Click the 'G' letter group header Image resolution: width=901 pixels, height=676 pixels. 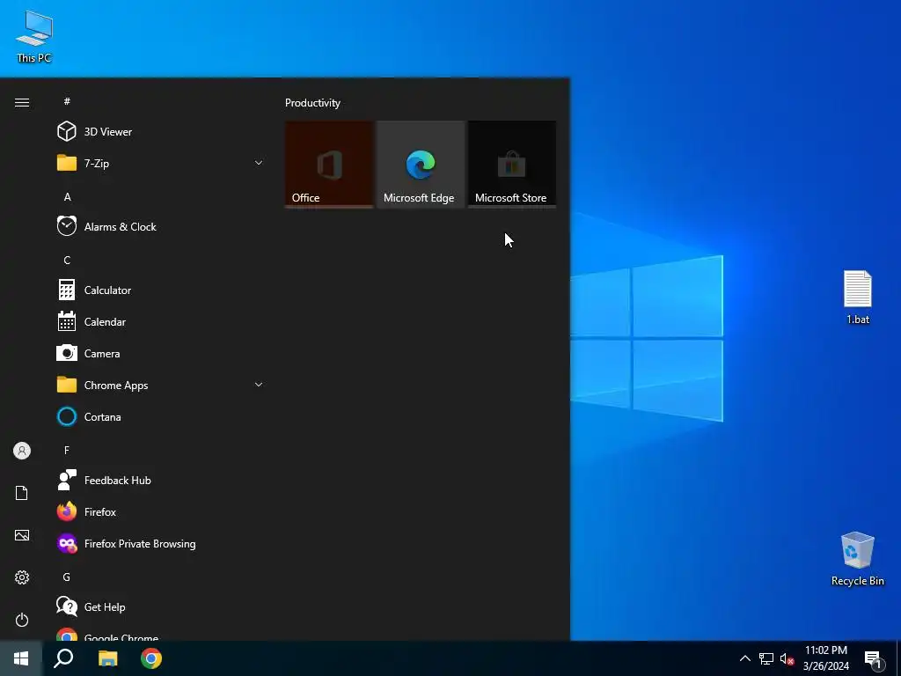pos(67,577)
